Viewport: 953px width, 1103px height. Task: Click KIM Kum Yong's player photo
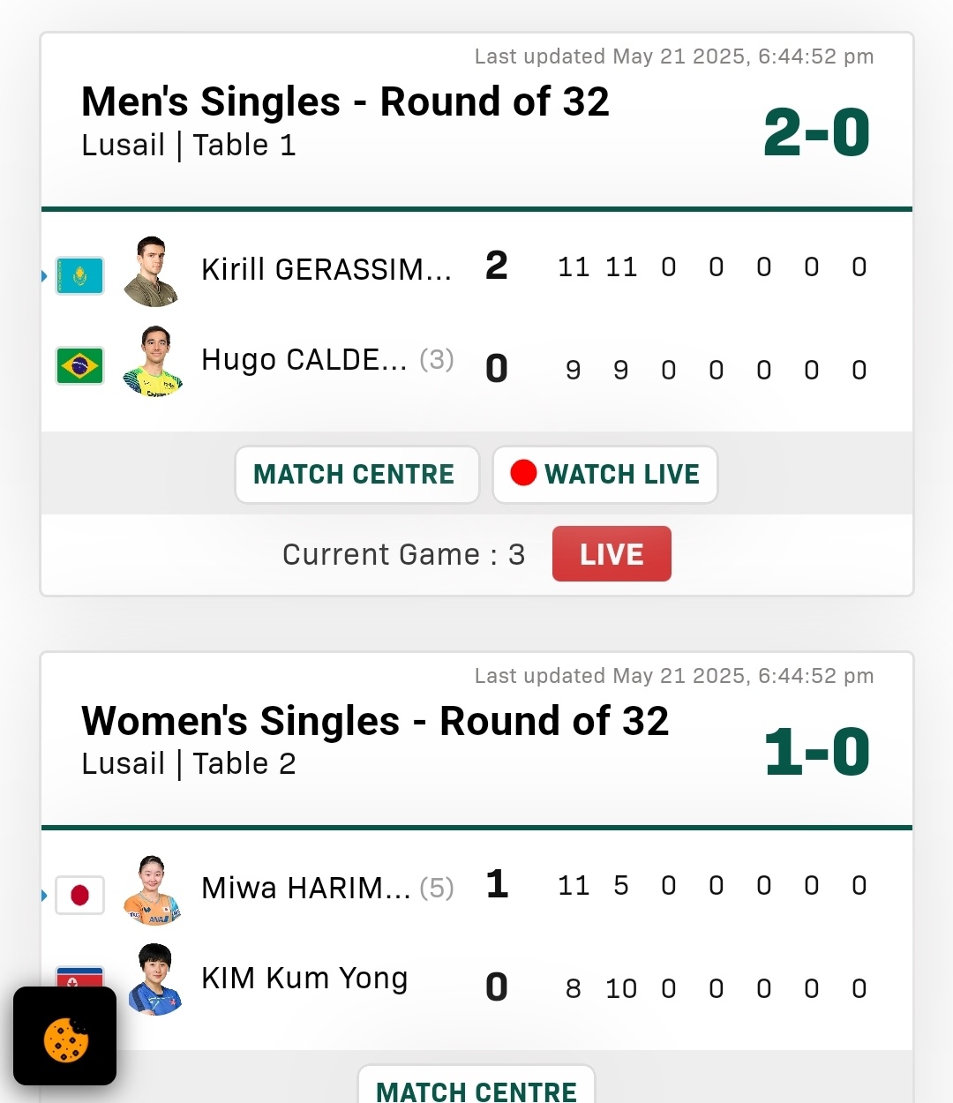153,979
